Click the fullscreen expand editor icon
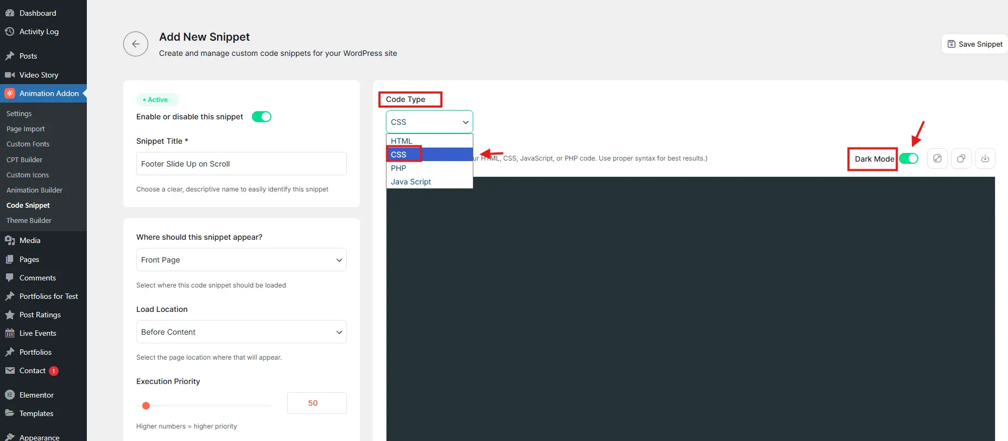 (937, 159)
